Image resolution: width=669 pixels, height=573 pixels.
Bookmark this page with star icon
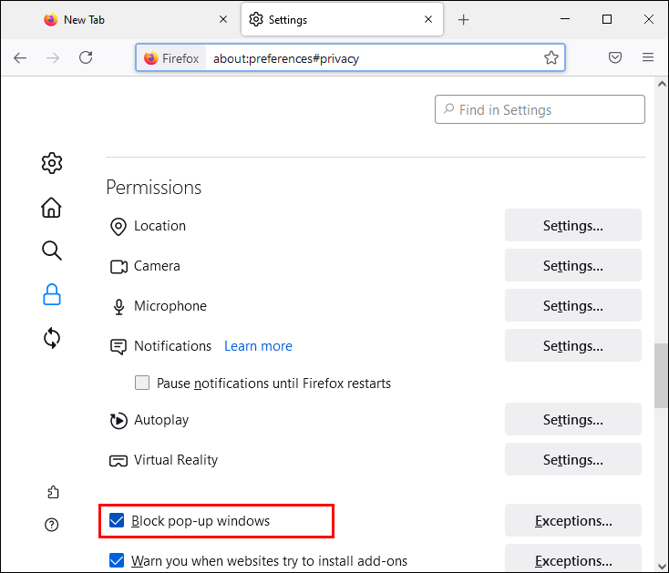click(551, 57)
